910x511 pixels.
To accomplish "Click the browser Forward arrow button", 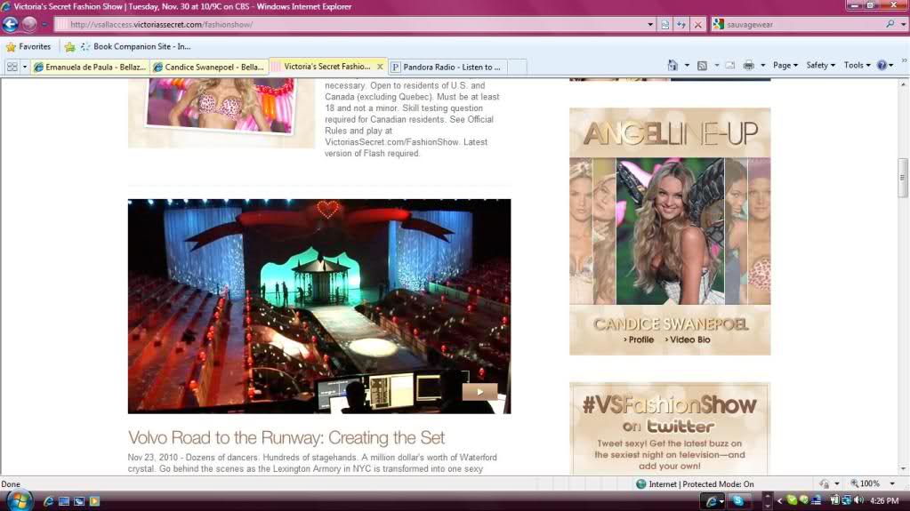I will click(x=29, y=24).
